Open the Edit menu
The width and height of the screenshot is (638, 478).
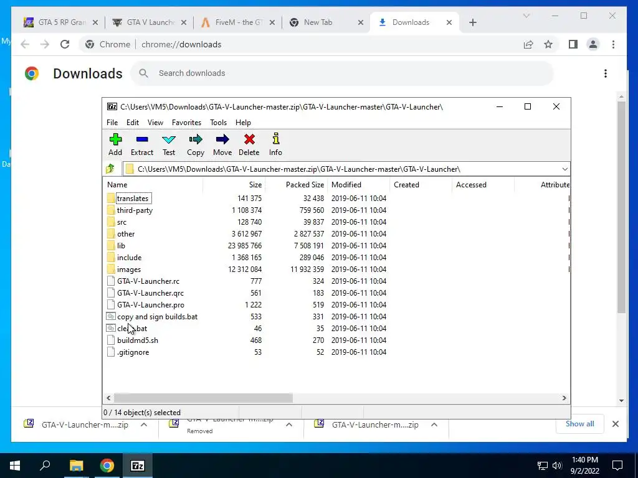[x=133, y=123]
